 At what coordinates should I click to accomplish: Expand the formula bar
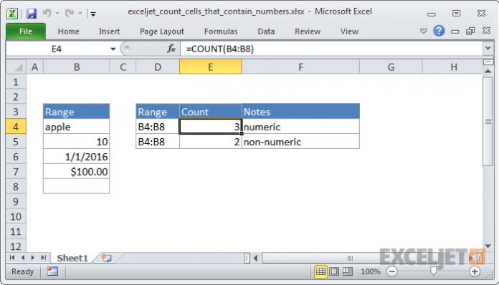click(x=488, y=49)
